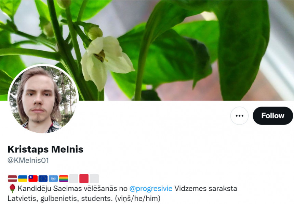Click the Follow button
Image resolution: width=294 pixels, height=204 pixels.
click(272, 116)
